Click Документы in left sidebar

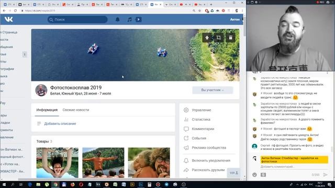click(x=6, y=130)
